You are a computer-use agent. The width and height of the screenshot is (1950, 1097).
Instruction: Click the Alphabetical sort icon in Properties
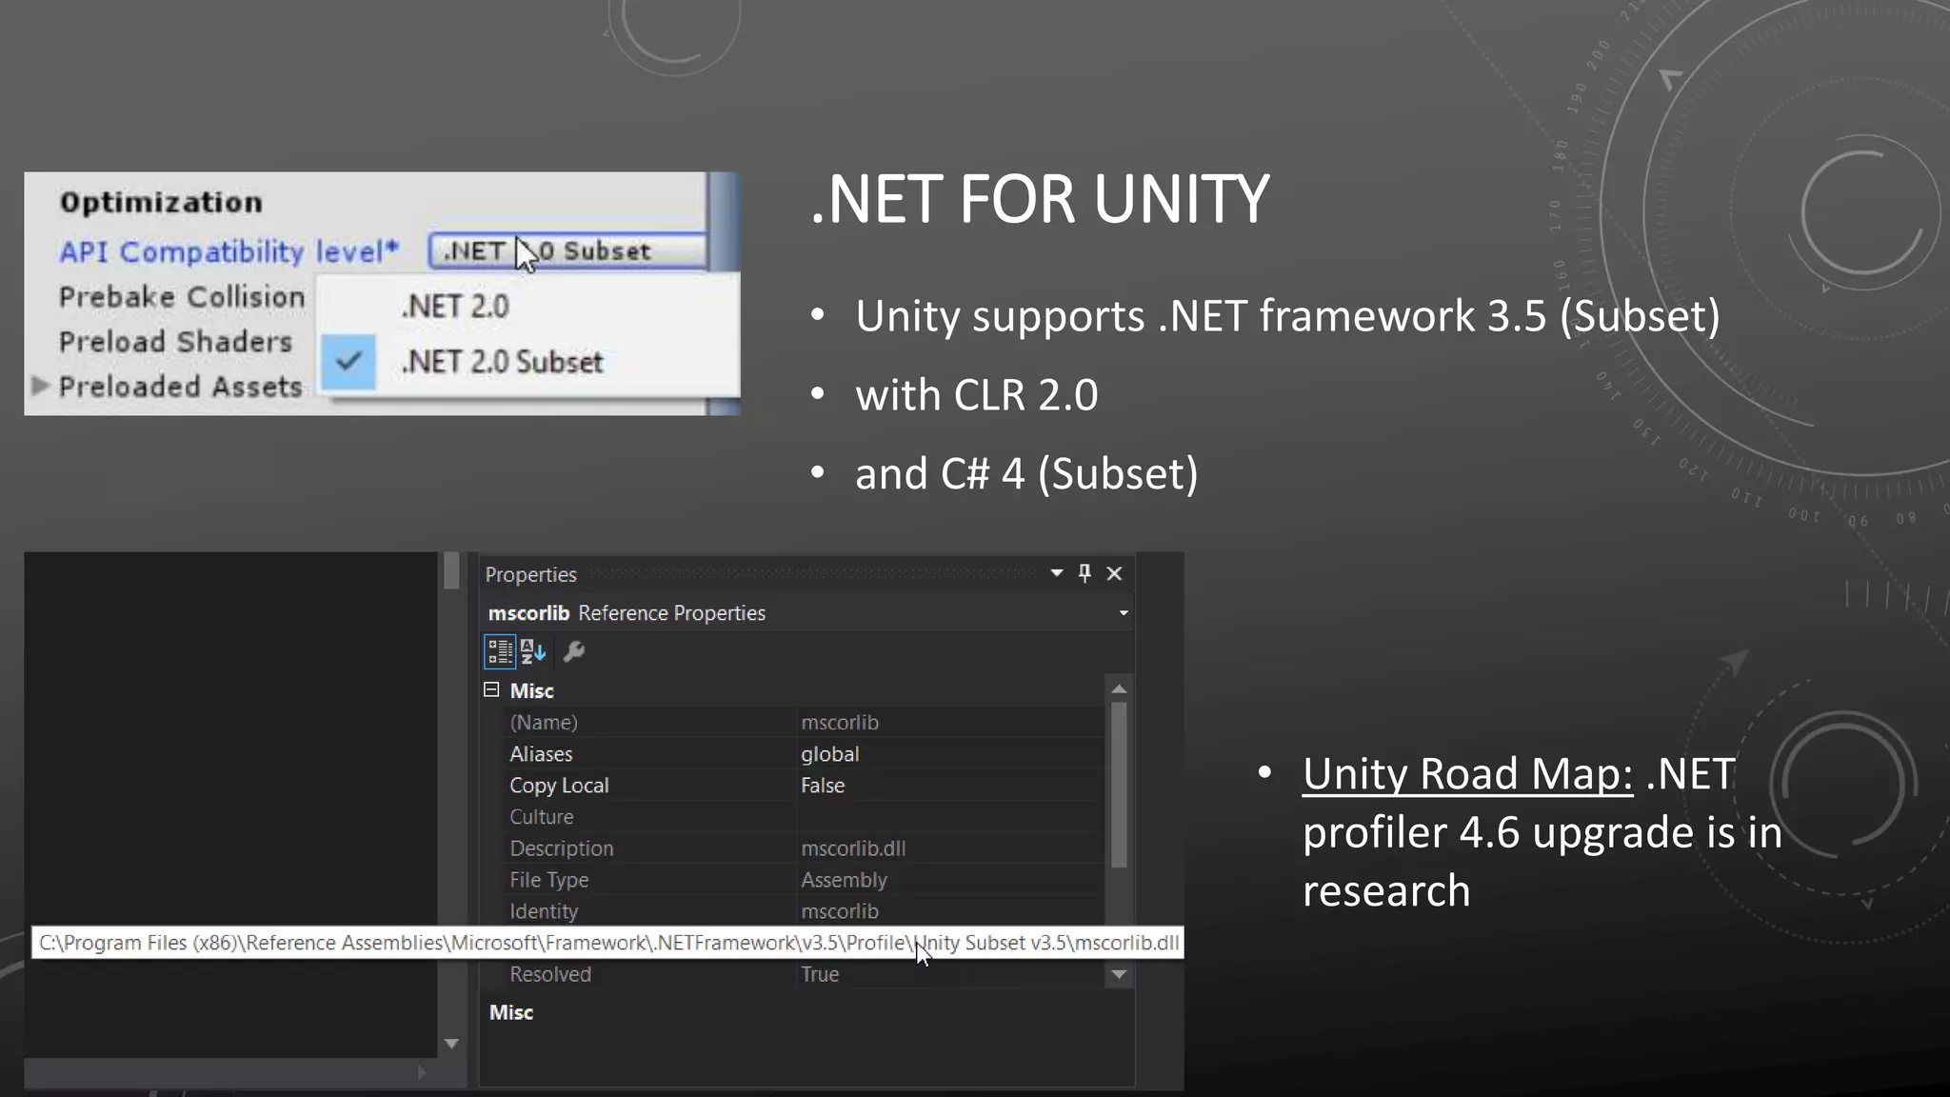pos(533,651)
